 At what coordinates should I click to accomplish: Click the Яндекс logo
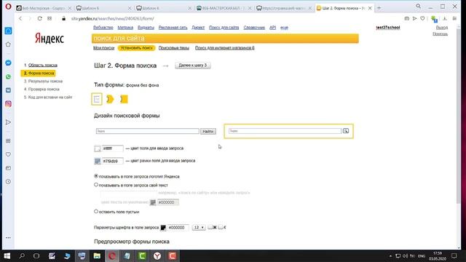(50, 39)
